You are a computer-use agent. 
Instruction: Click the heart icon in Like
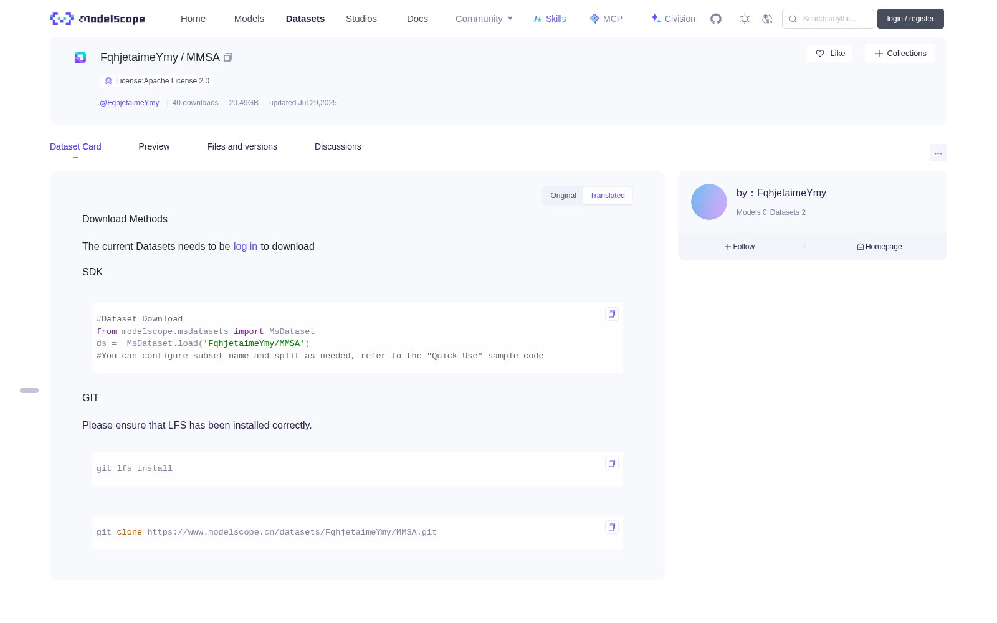820,54
